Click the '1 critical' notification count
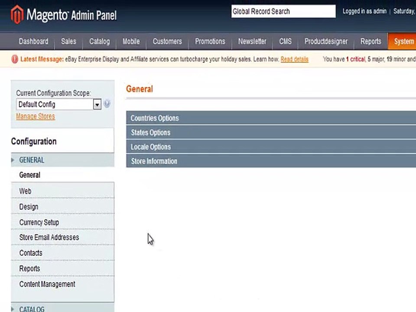Viewport: 416px width, 312px height. [x=356, y=59]
